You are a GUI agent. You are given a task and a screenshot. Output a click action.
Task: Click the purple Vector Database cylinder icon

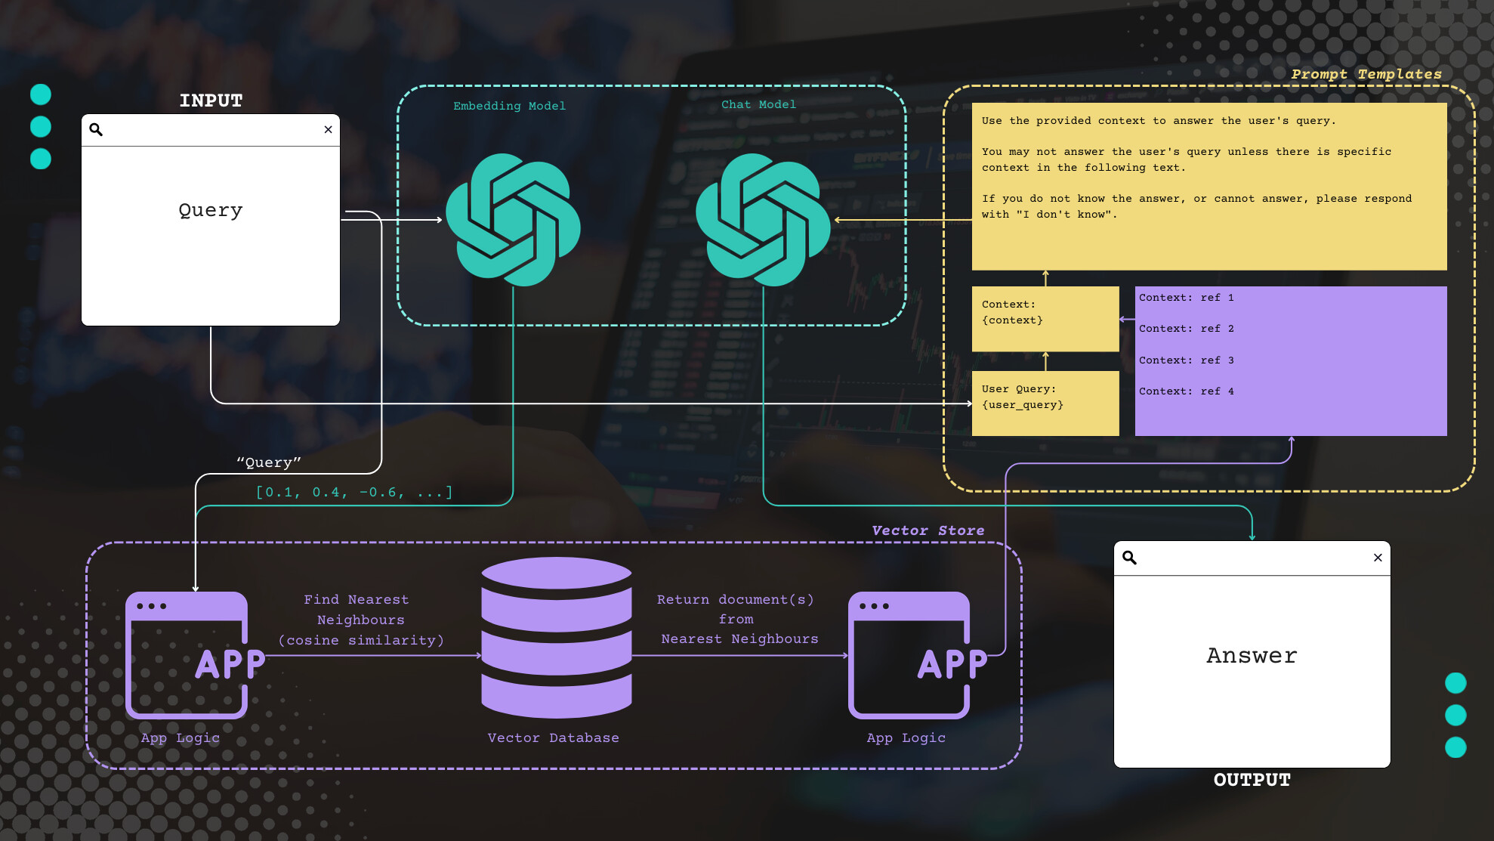point(557,637)
